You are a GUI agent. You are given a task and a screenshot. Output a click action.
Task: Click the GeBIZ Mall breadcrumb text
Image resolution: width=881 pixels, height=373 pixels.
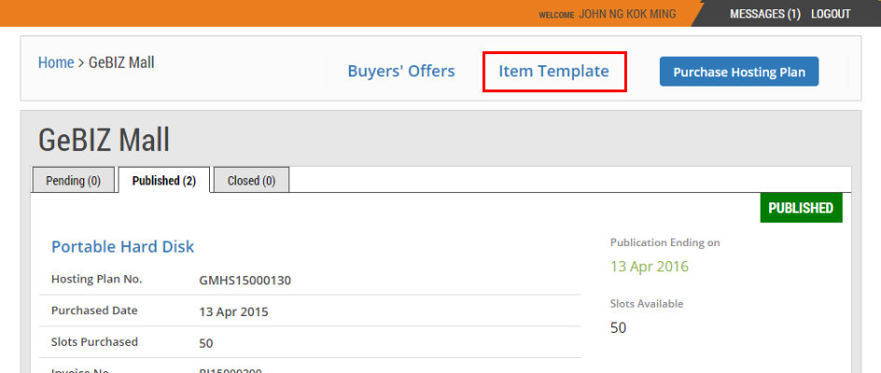coord(121,62)
